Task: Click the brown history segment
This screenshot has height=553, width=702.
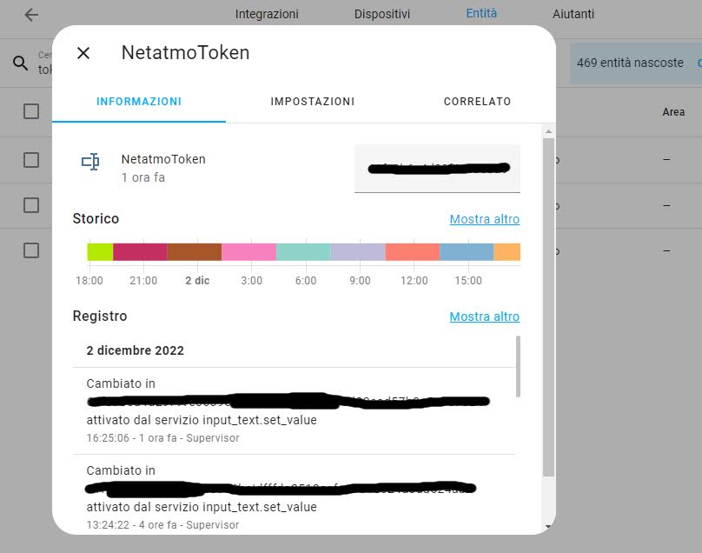Action: point(195,252)
